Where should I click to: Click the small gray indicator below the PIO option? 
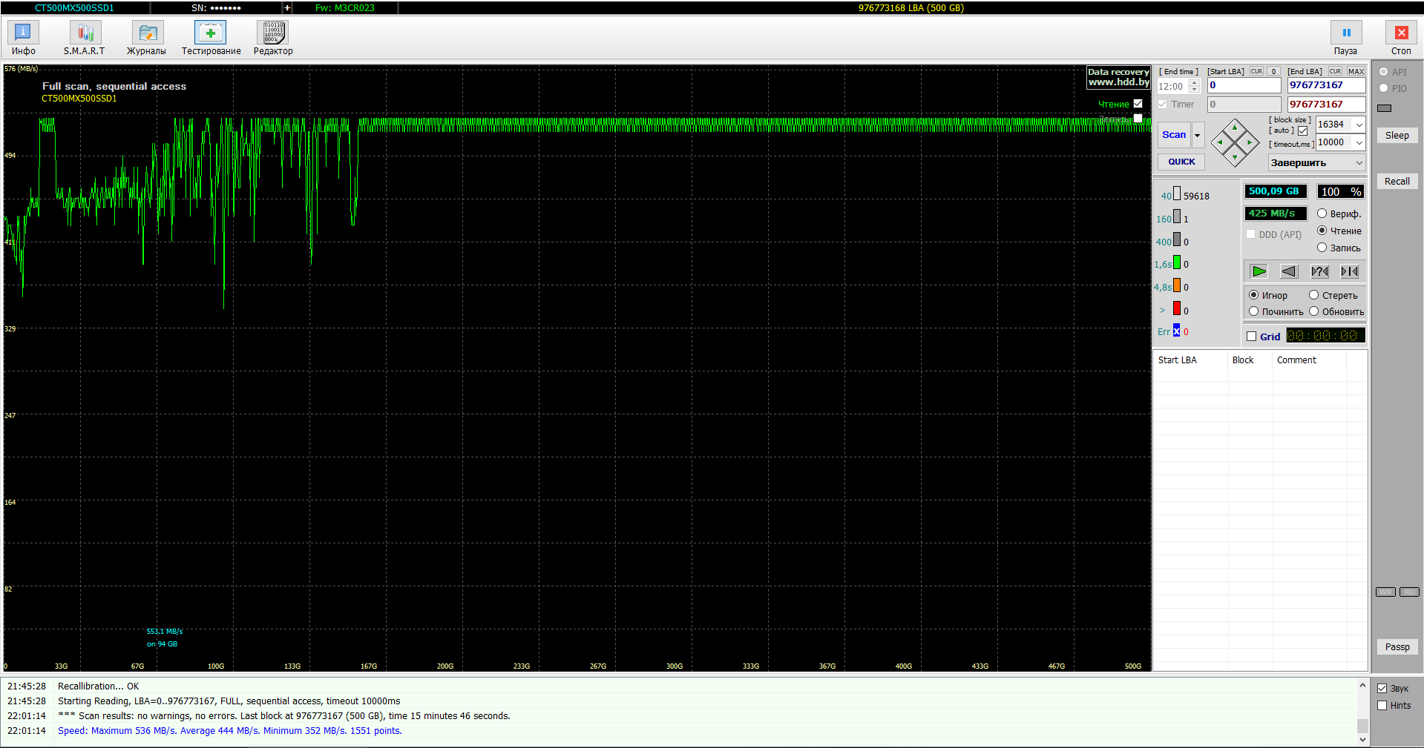point(1384,108)
